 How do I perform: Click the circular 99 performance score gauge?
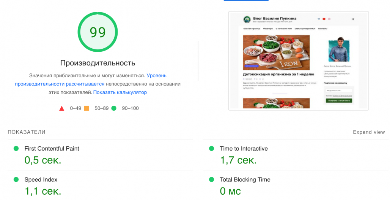coord(97,32)
